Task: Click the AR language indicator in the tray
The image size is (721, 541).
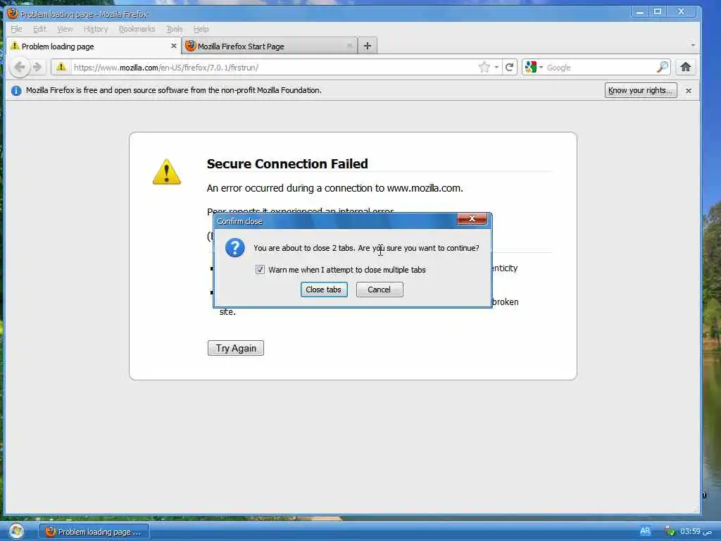Action: 645,531
